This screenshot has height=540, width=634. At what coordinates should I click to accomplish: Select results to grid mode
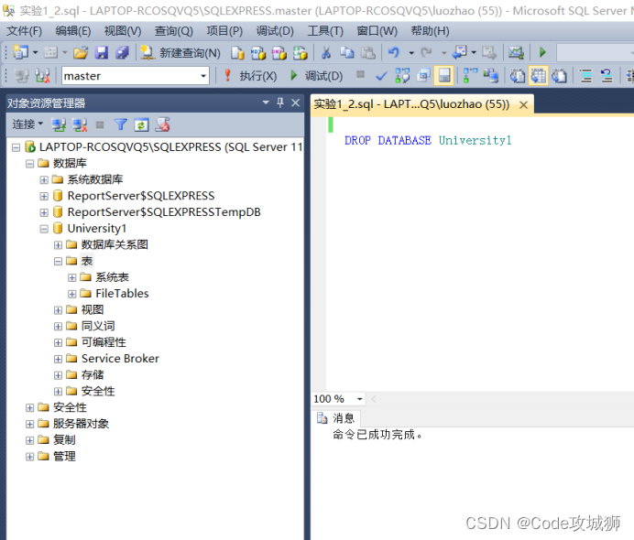tap(538, 76)
